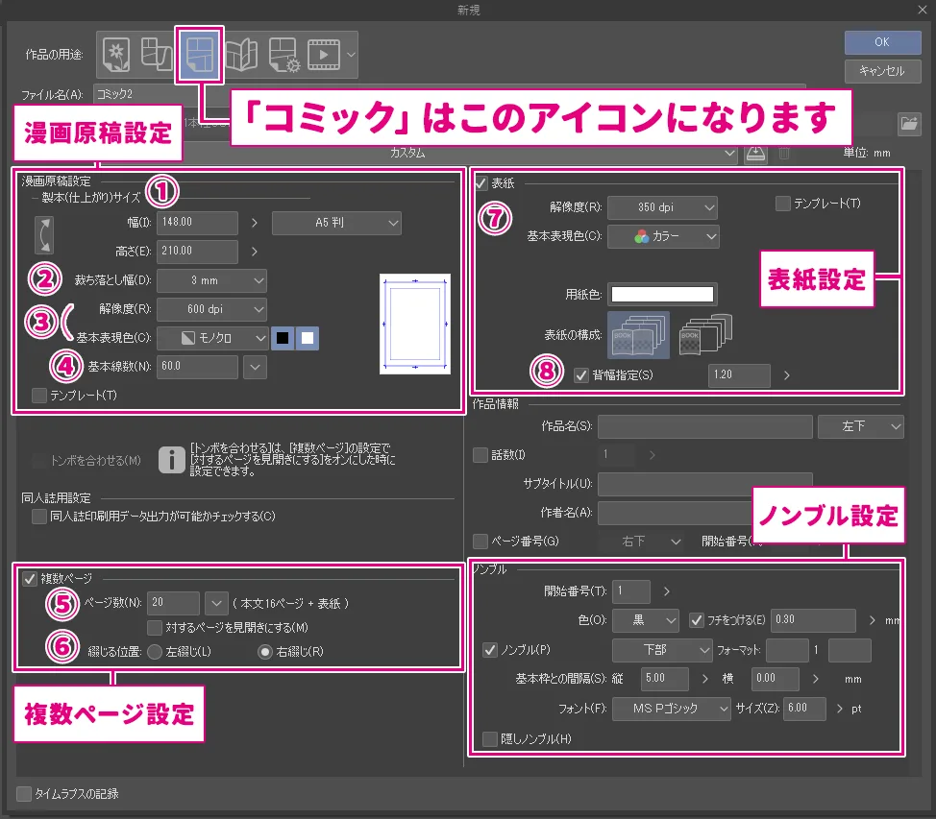Click the folder icon to browse save location
Screen dimensions: 936x819
coord(906,123)
